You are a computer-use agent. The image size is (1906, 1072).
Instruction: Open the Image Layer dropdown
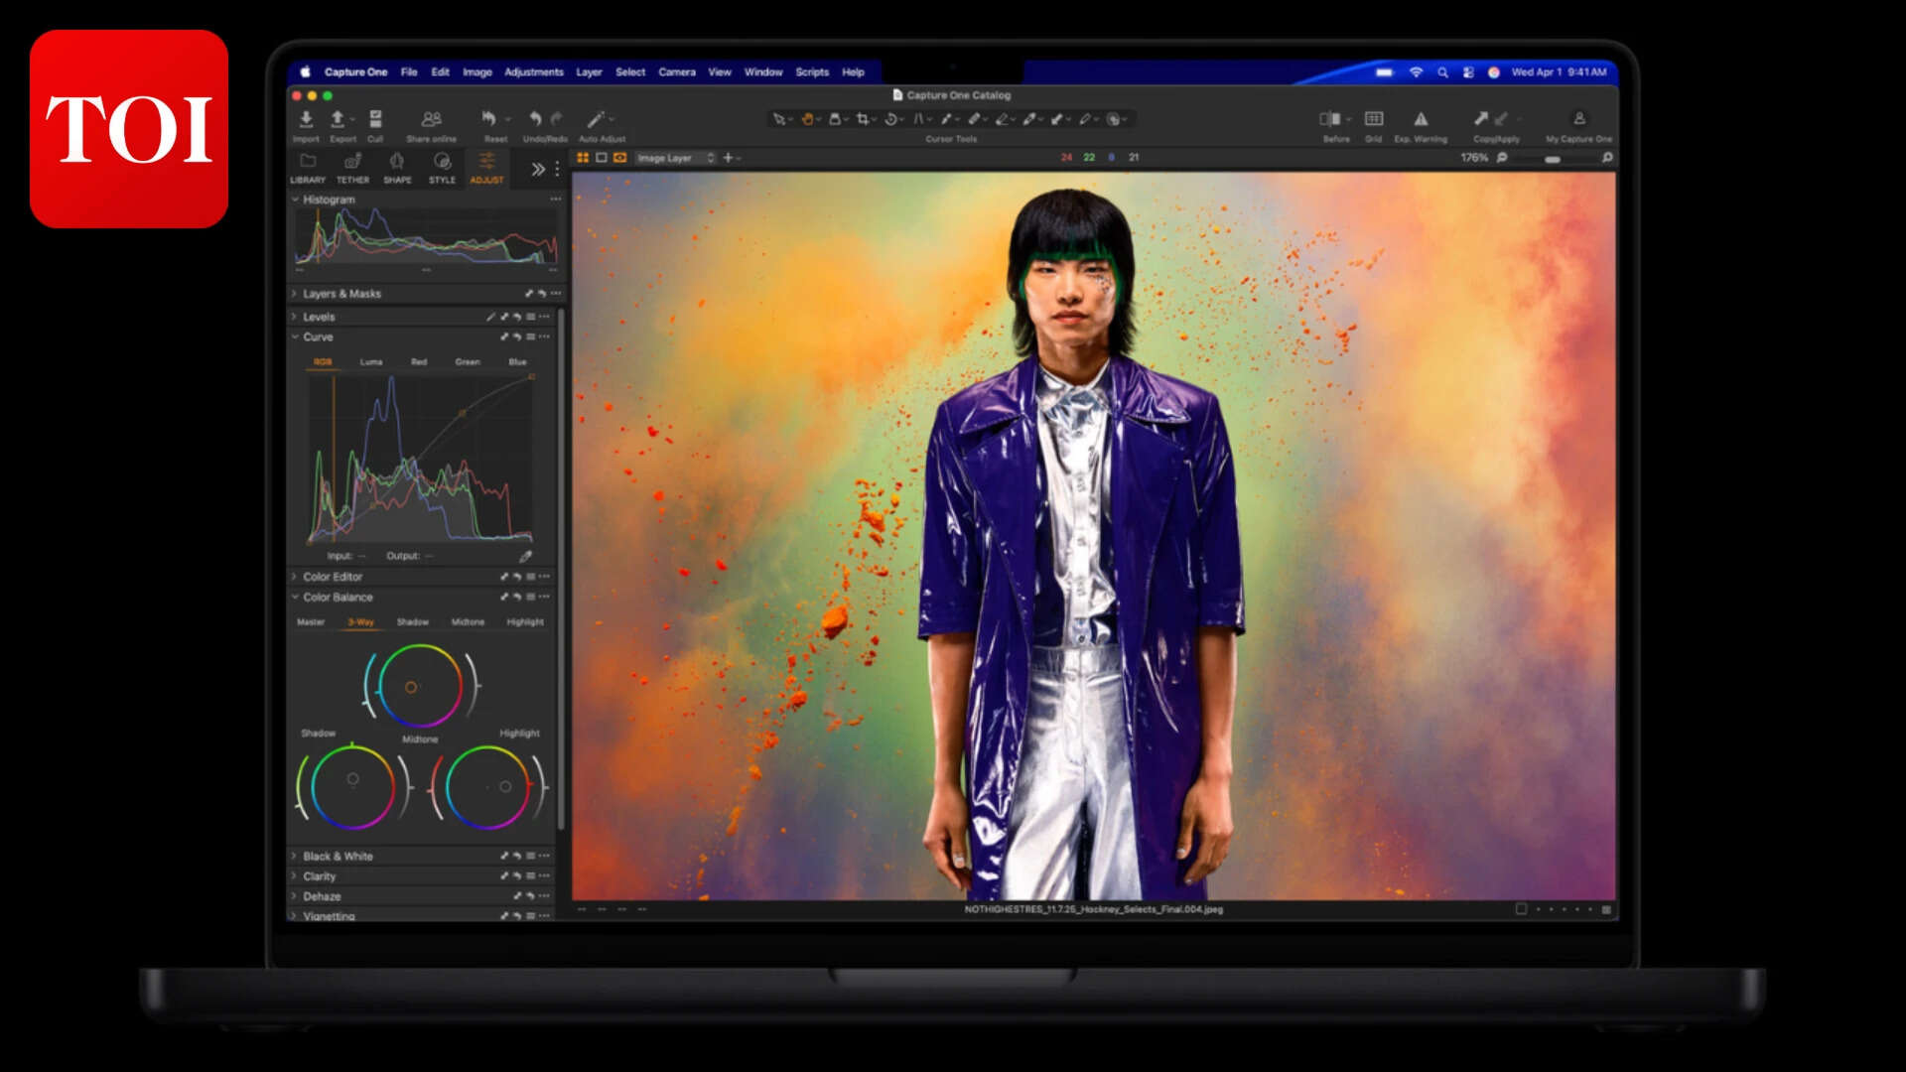click(675, 158)
